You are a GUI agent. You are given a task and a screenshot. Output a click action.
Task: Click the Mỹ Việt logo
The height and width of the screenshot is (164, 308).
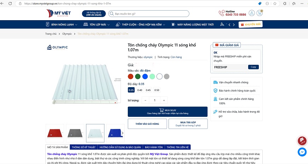58,13
